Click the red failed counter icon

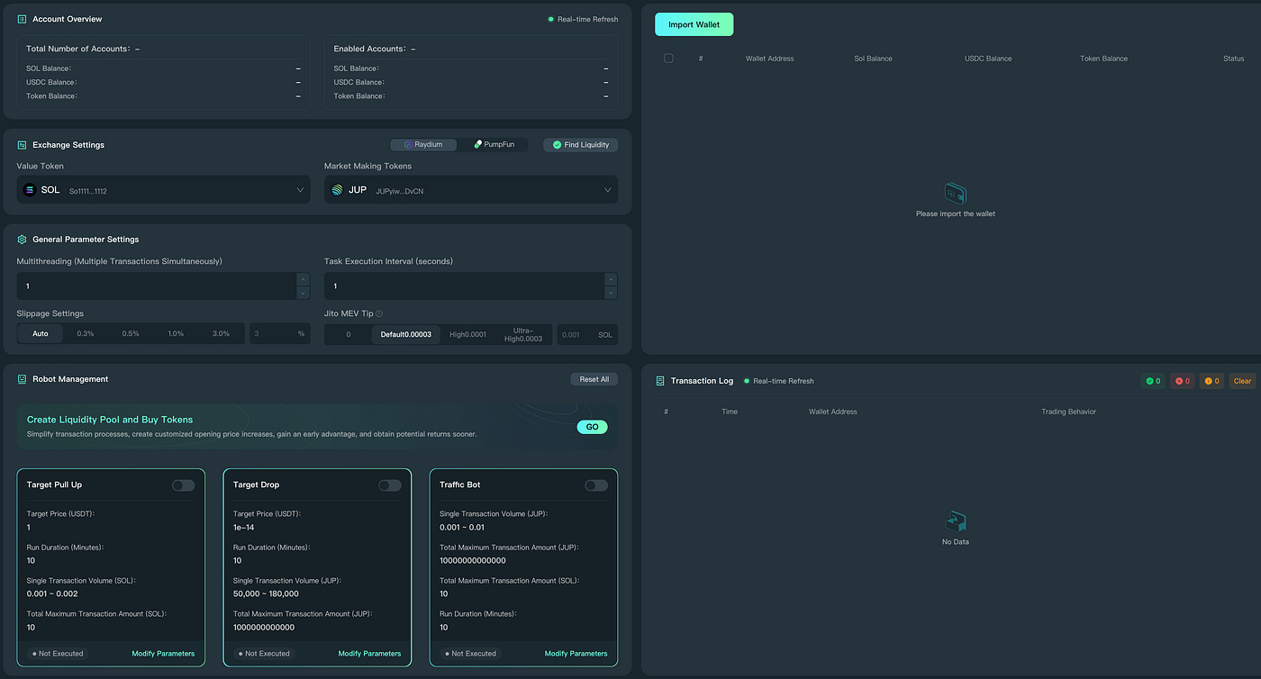1179,381
